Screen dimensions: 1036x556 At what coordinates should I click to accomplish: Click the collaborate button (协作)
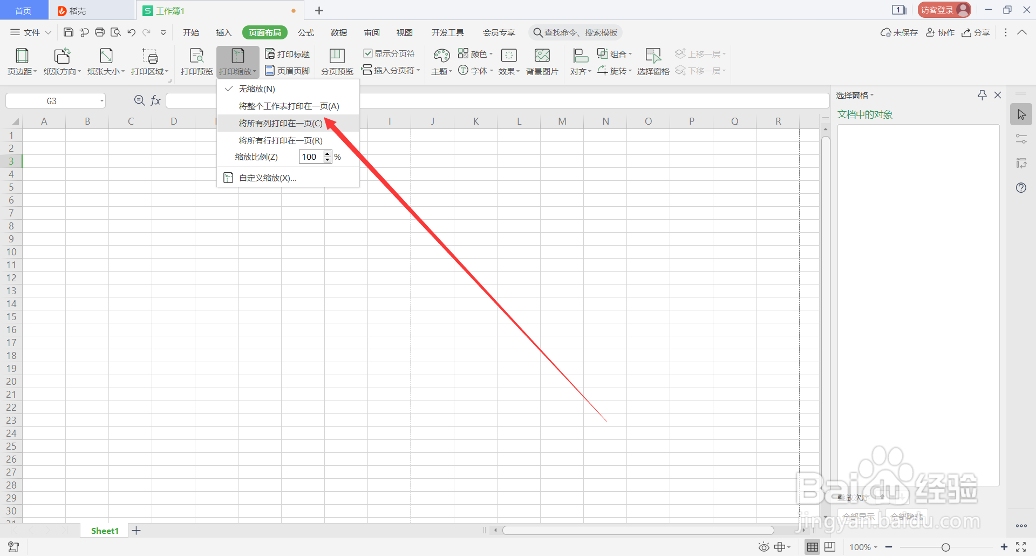(940, 32)
